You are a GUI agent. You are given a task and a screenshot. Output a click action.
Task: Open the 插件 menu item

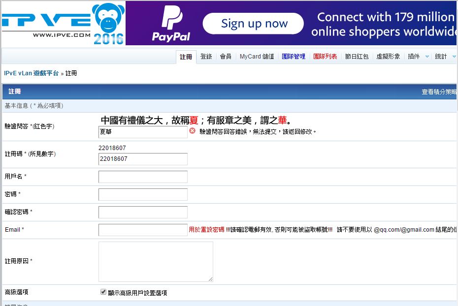click(414, 56)
